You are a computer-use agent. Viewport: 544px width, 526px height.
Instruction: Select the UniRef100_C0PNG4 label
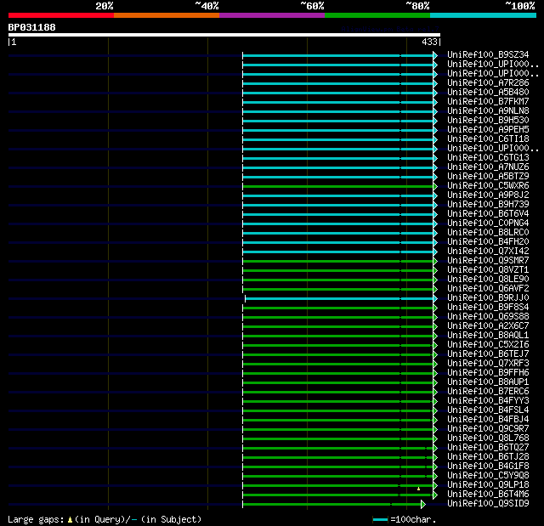click(488, 223)
